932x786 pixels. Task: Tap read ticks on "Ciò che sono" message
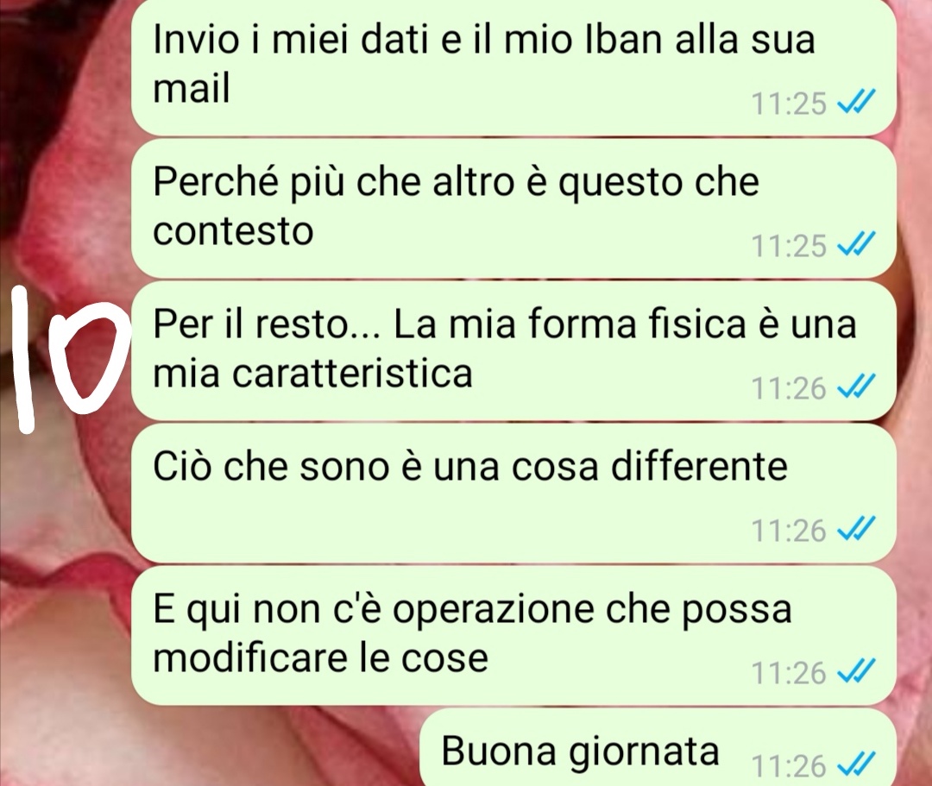tap(855, 530)
